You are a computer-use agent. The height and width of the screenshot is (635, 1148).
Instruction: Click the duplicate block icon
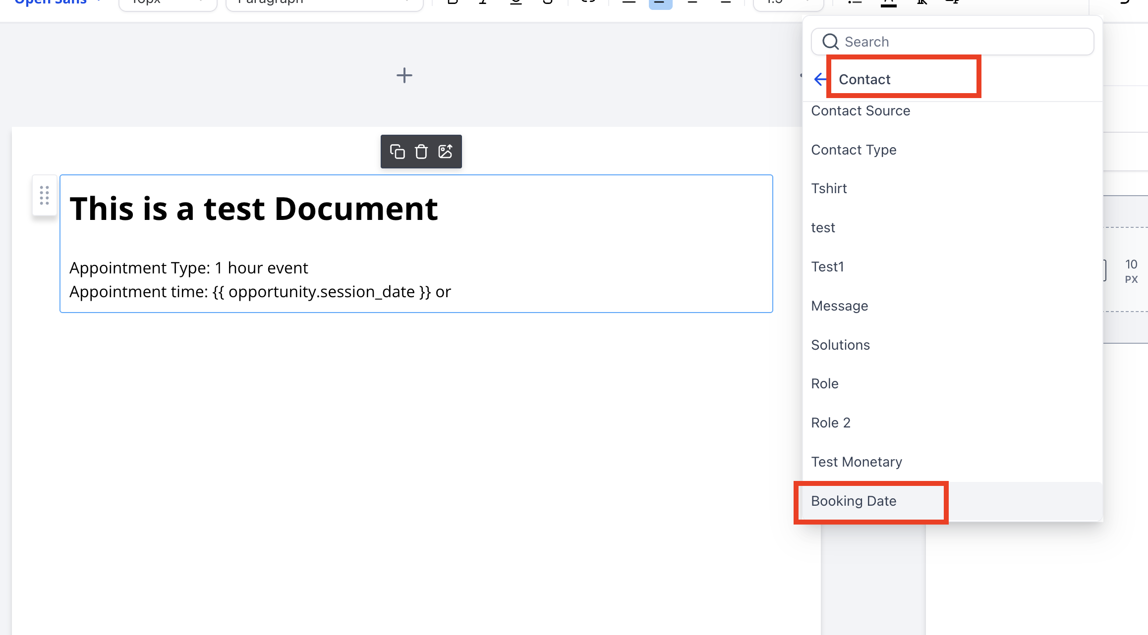point(397,152)
